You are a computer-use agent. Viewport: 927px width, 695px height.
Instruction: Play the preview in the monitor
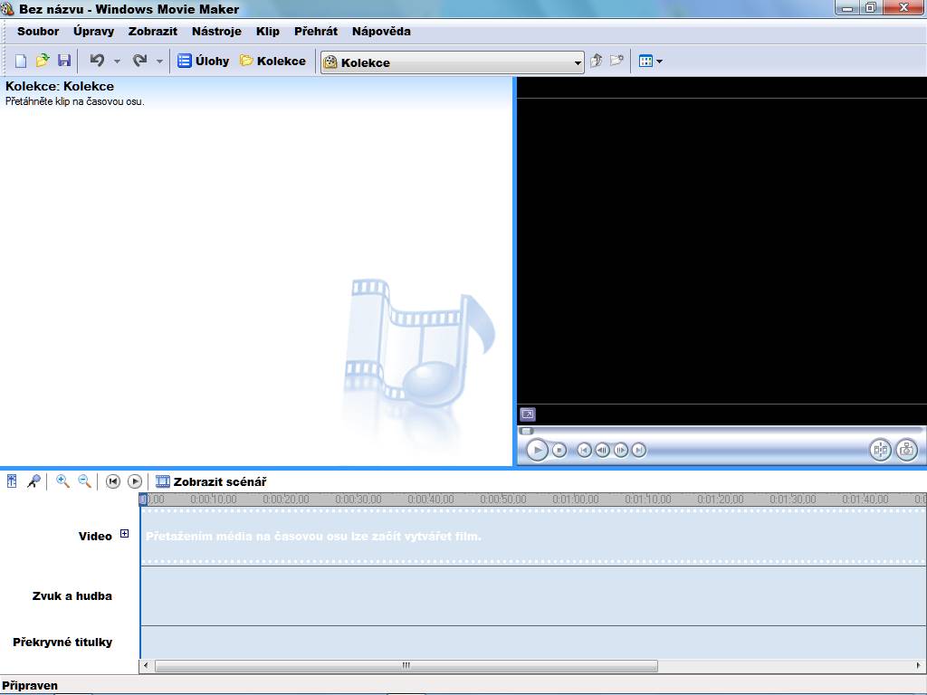tap(537, 451)
